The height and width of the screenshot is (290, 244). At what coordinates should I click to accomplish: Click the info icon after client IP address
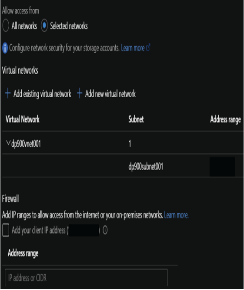coord(105,230)
